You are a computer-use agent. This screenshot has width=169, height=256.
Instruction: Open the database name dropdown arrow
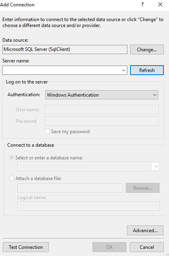[156, 167]
